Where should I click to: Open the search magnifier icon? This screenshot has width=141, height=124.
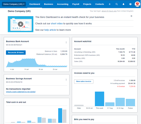pos(117,4)
